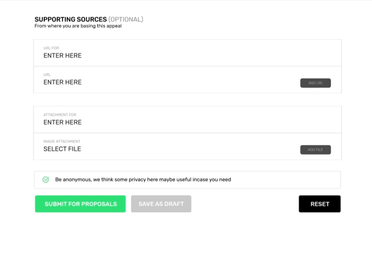The height and width of the screenshot is (279, 372).
Task: Click the supporting sources description text
Action: coord(78,26)
